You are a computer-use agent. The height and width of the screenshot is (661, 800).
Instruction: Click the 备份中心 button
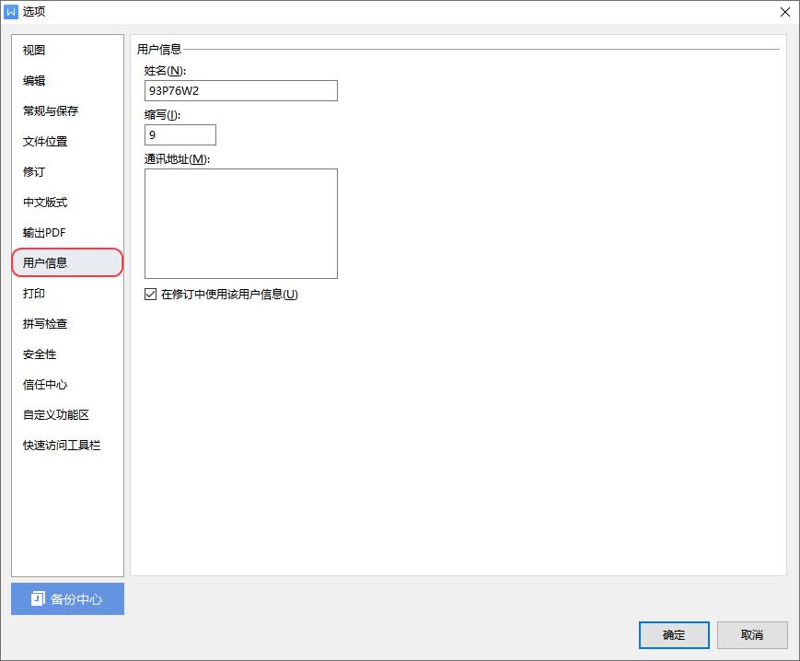67,599
